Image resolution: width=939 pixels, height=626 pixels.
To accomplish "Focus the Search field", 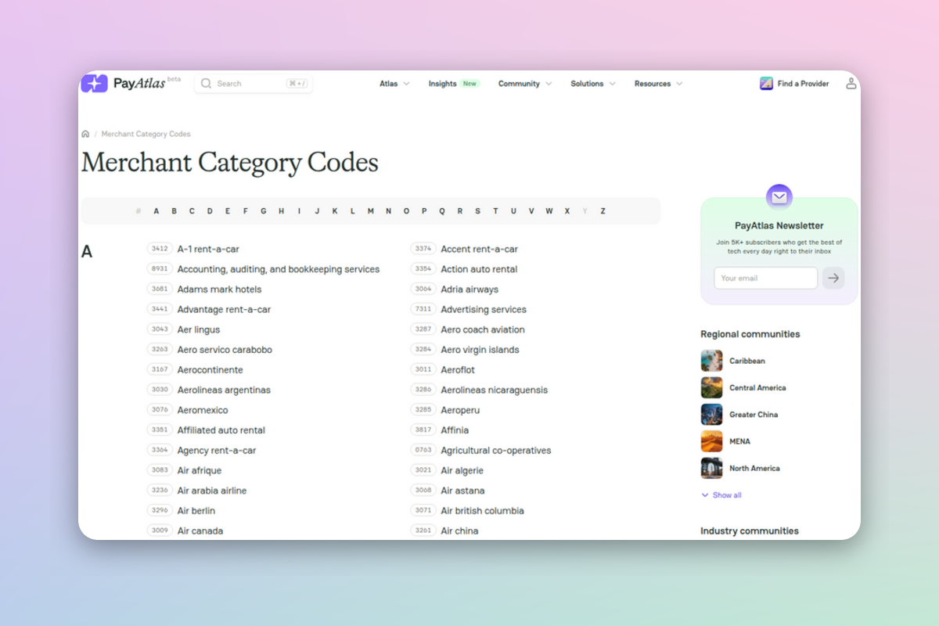I will (253, 83).
